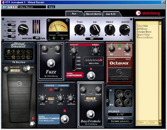The image size is (167, 130).
Task: Click the compressor Speed knob
Action: pos(96,51)
